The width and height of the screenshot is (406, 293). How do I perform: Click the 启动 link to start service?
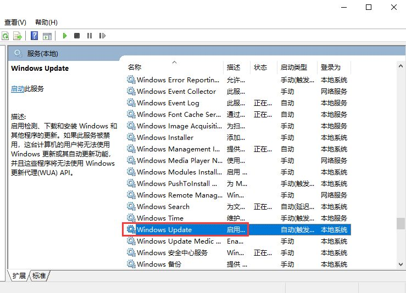click(18, 88)
